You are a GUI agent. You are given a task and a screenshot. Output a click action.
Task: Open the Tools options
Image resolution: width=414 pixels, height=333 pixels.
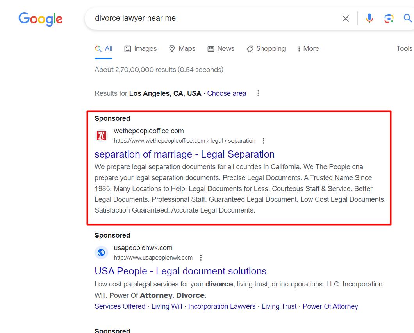click(x=404, y=48)
